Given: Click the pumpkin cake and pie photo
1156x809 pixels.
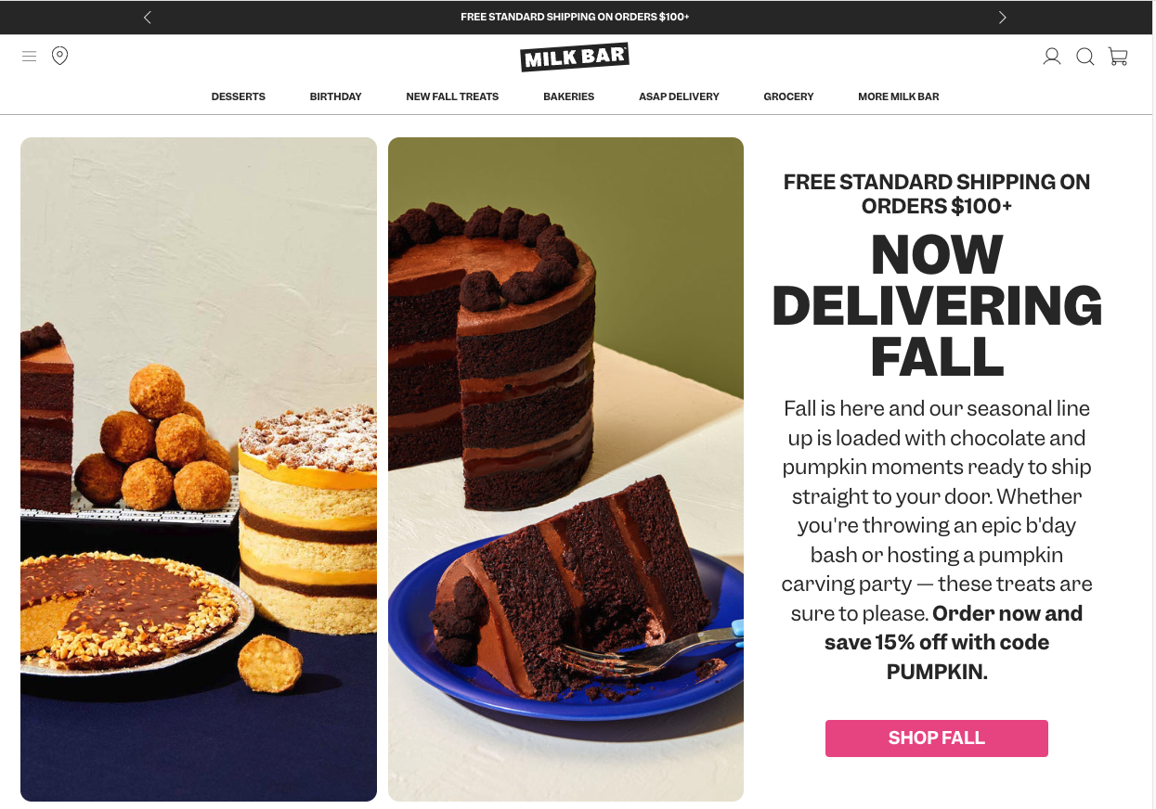Looking at the screenshot, I should pyautogui.click(x=199, y=469).
